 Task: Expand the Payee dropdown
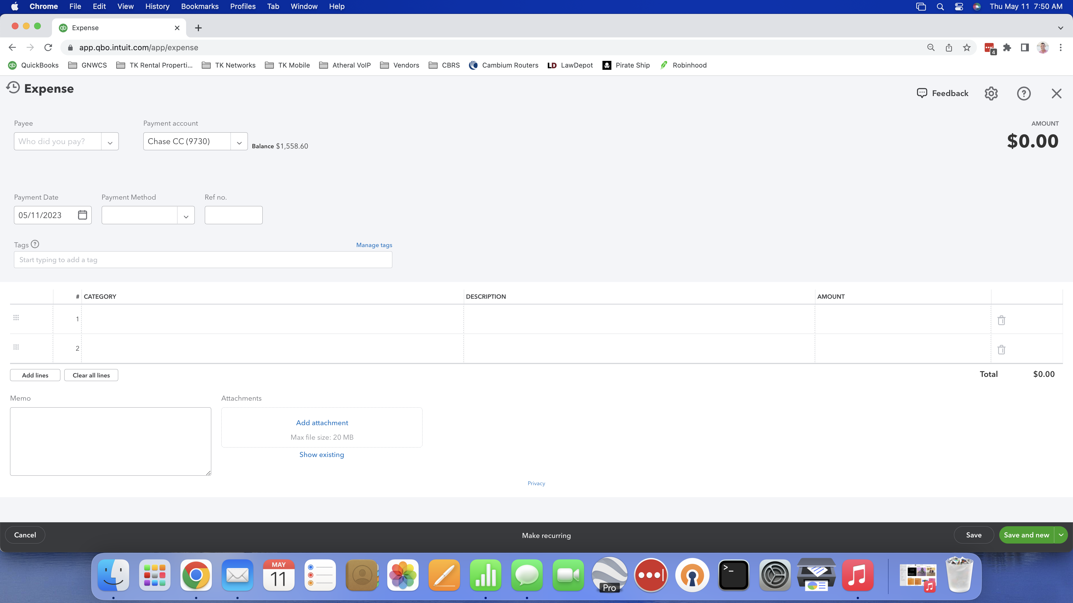(110, 142)
